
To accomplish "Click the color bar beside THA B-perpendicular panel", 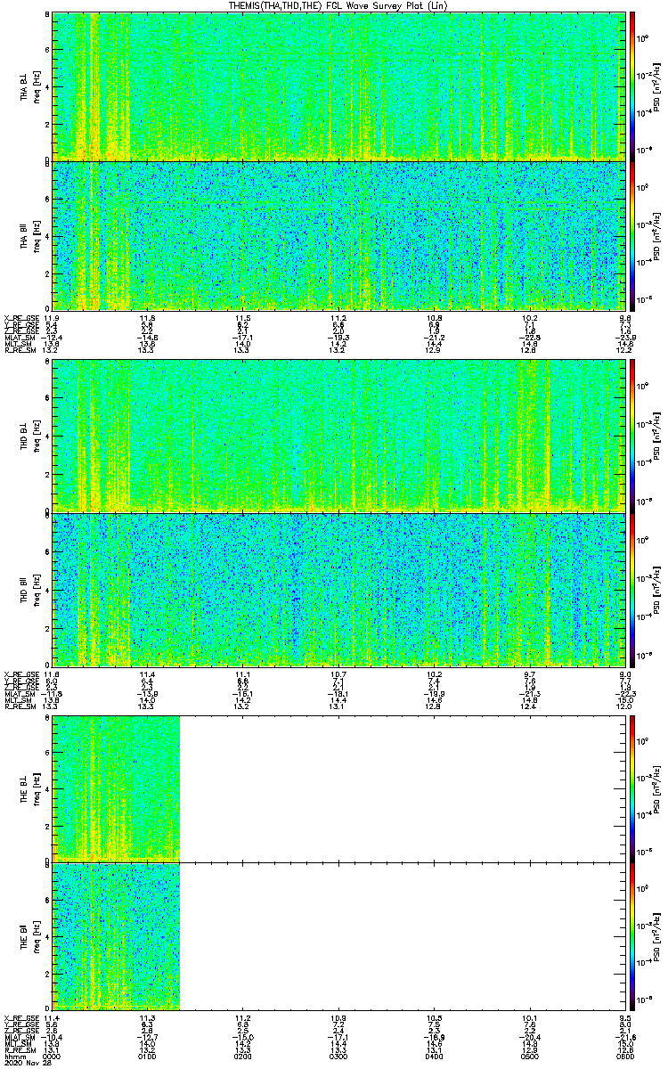I will click(x=632, y=86).
